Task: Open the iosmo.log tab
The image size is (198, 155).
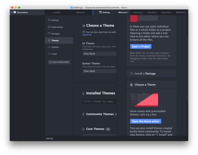Action: tap(138, 12)
